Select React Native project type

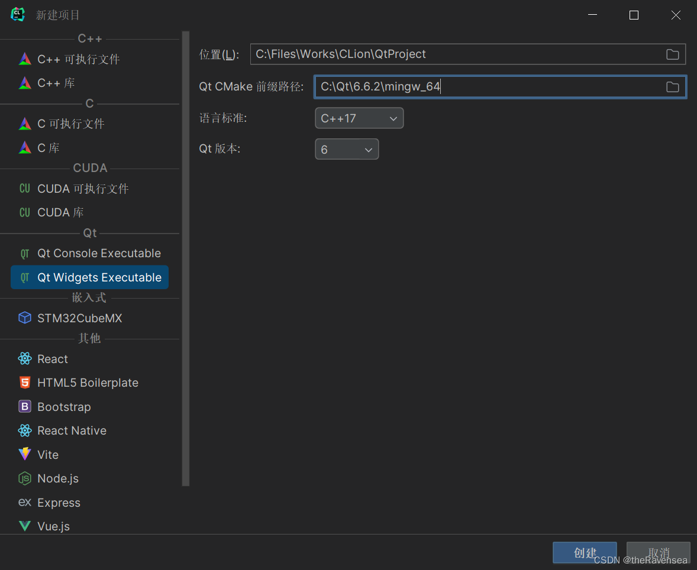89,430
